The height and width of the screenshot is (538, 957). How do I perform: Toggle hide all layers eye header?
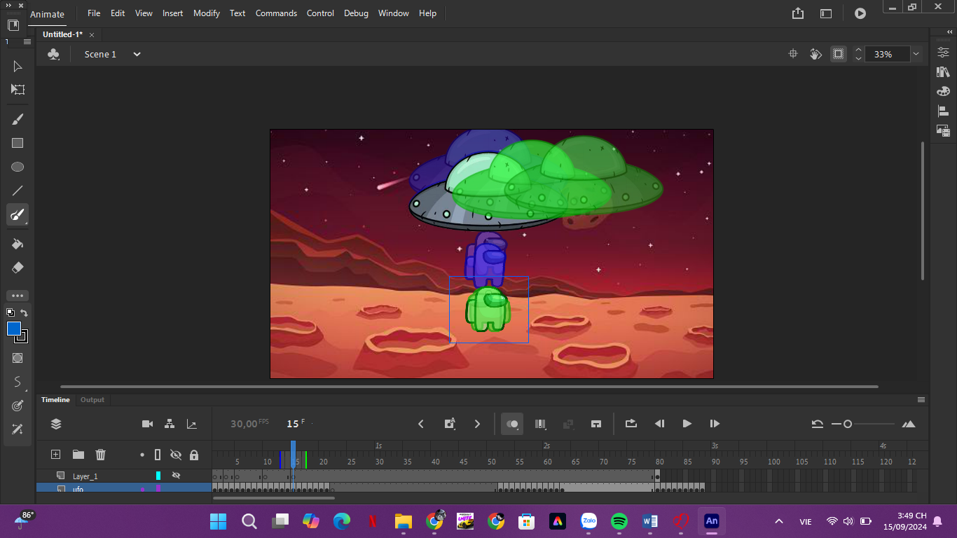pos(176,455)
